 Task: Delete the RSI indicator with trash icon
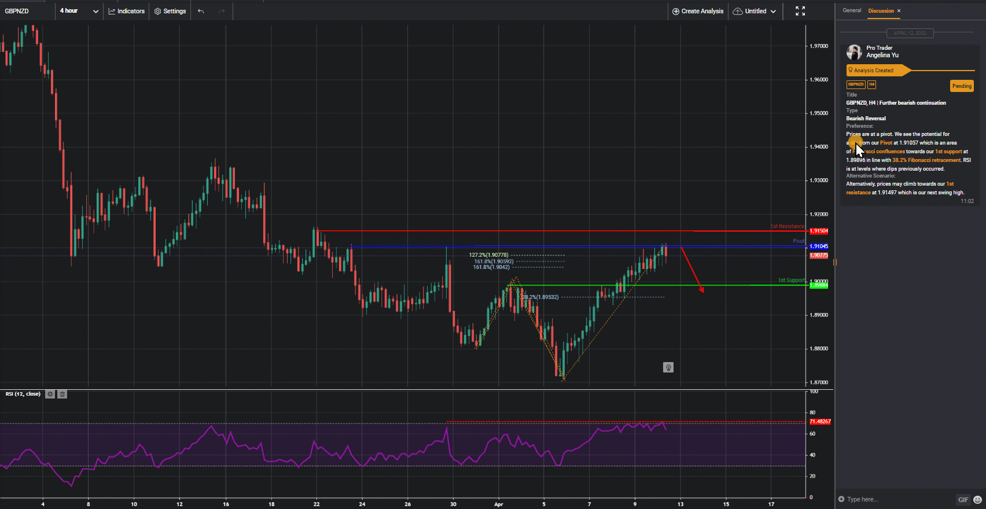(62, 394)
